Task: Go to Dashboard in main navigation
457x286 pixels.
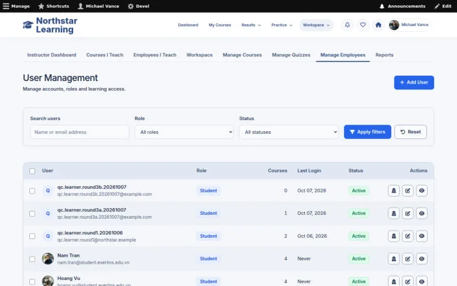Action: 188,25
